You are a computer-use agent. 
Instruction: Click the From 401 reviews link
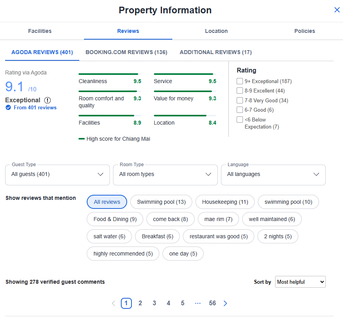tap(35, 108)
